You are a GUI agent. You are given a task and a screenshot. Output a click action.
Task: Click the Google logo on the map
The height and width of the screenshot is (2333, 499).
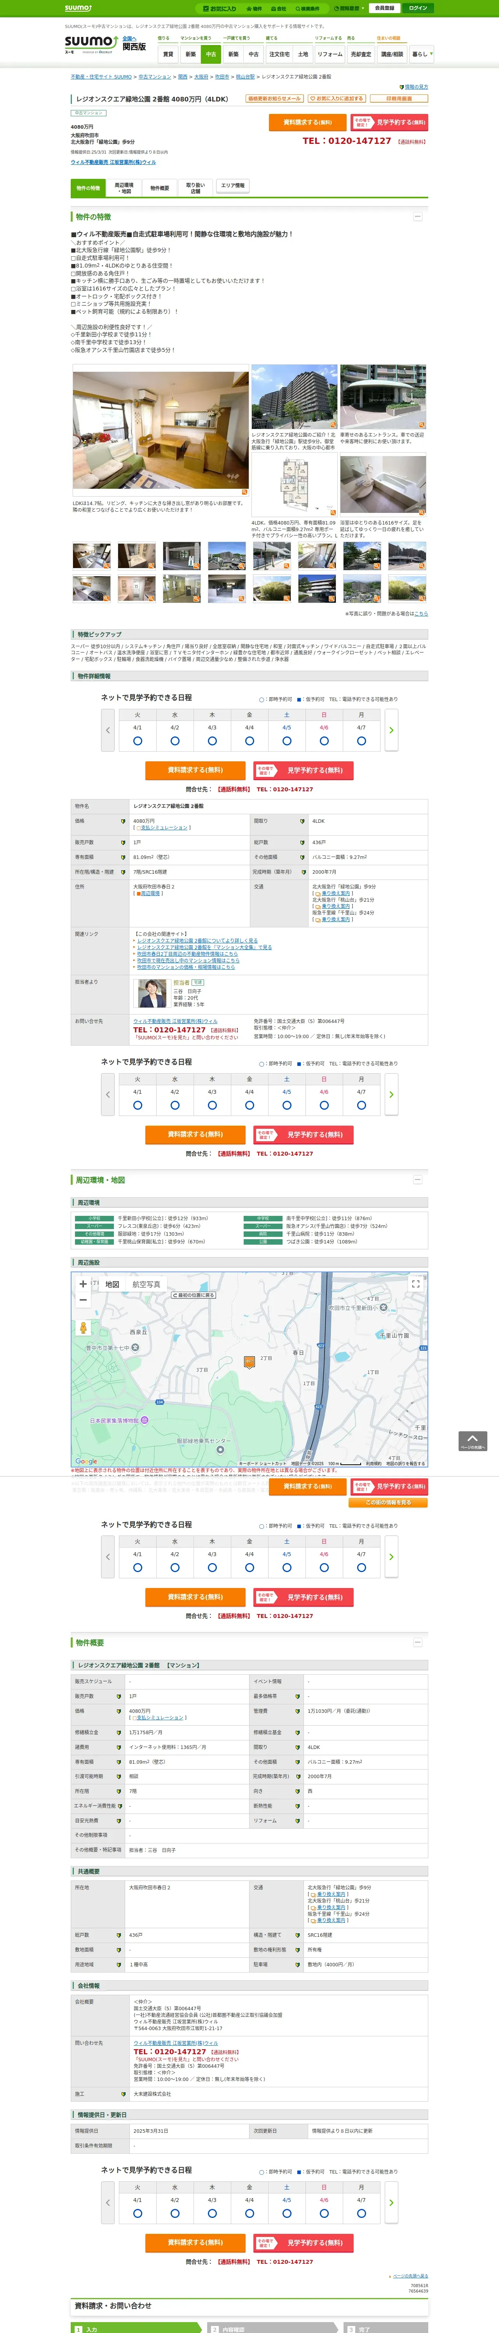[x=86, y=1462]
